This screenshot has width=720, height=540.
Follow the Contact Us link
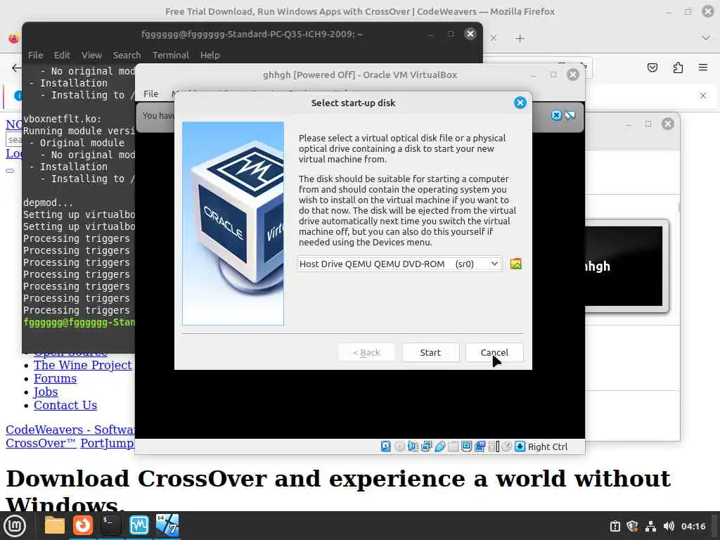(x=65, y=405)
